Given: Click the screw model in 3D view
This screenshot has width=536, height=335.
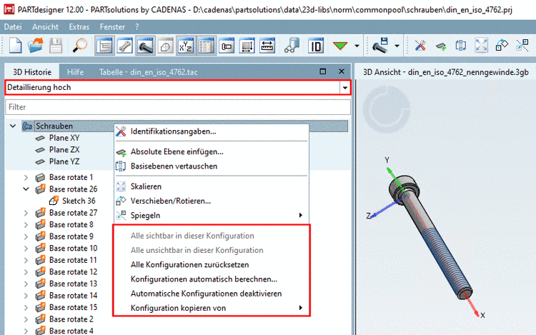Looking at the screenshot, I should [x=431, y=236].
